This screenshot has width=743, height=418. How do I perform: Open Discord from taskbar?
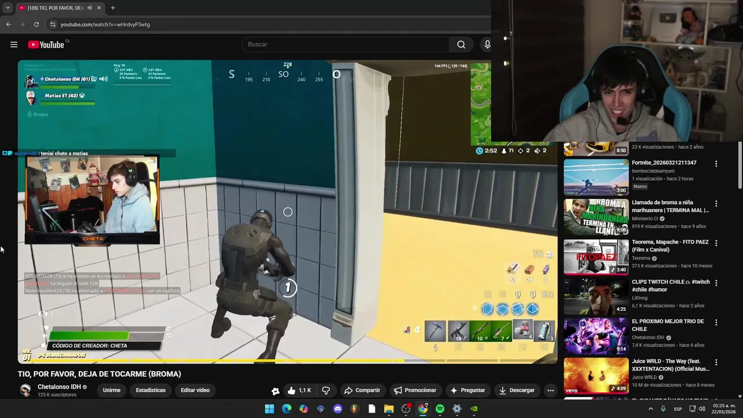338,409
